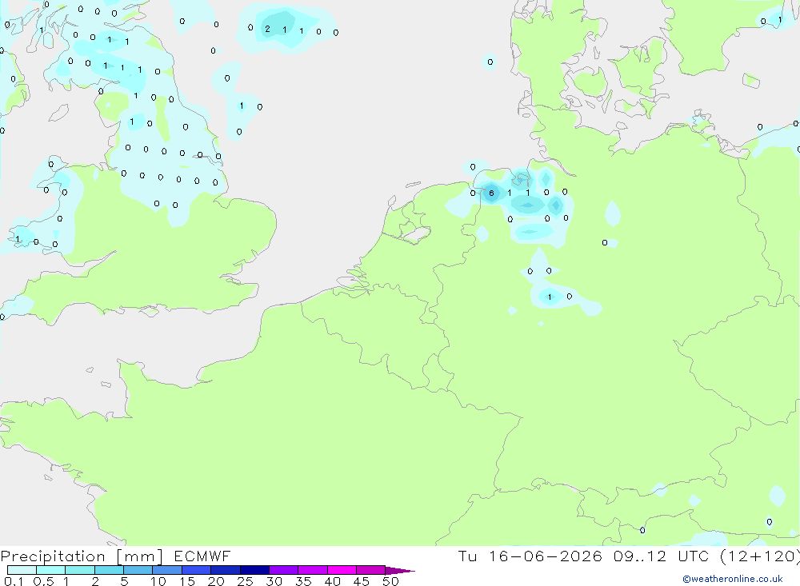The image size is (800, 586).
Task: Click the 'Precipitation' title word
Action: [53, 556]
